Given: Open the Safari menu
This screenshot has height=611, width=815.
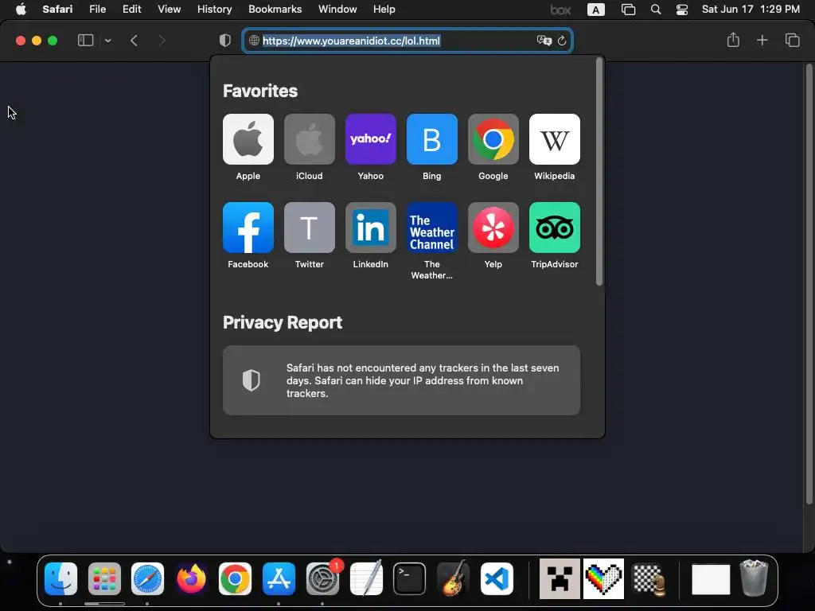Looking at the screenshot, I should coord(57,10).
